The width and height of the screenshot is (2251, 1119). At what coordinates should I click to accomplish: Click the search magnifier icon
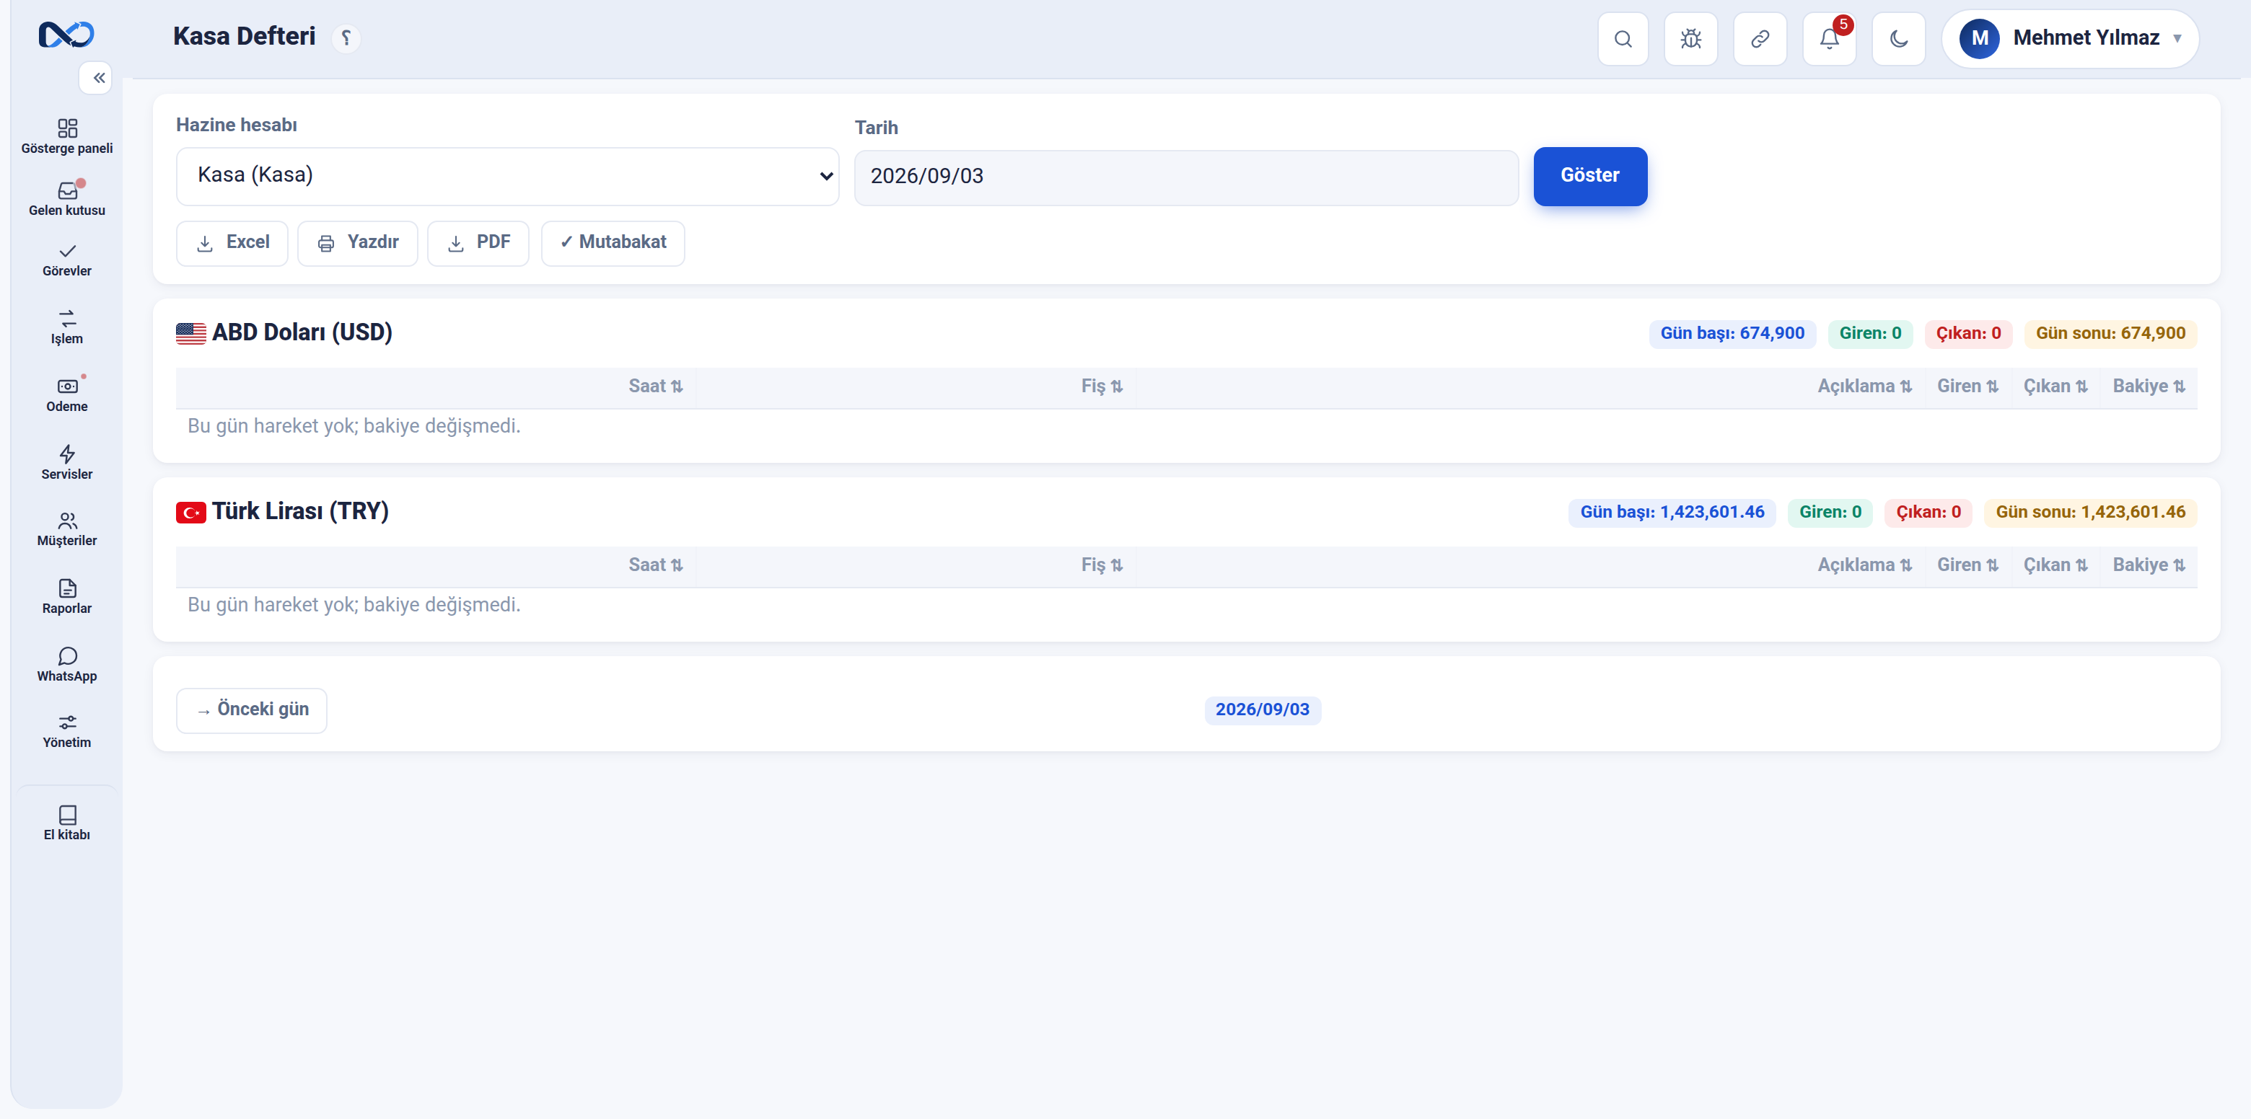tap(1623, 38)
